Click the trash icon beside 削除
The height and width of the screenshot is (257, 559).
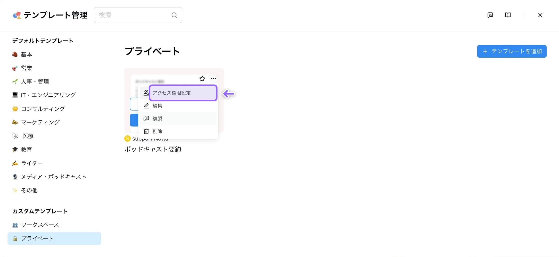click(x=146, y=131)
